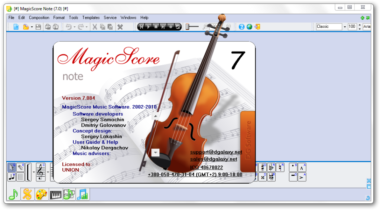Open the Tools menu
The width and height of the screenshot is (380, 210).
pos(74,18)
